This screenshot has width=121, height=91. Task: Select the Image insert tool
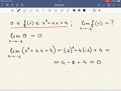tap(56, 10)
